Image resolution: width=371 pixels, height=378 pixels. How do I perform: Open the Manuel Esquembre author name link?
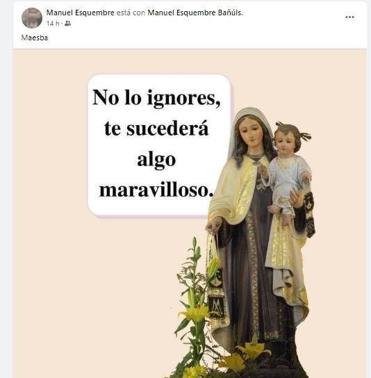click(81, 13)
